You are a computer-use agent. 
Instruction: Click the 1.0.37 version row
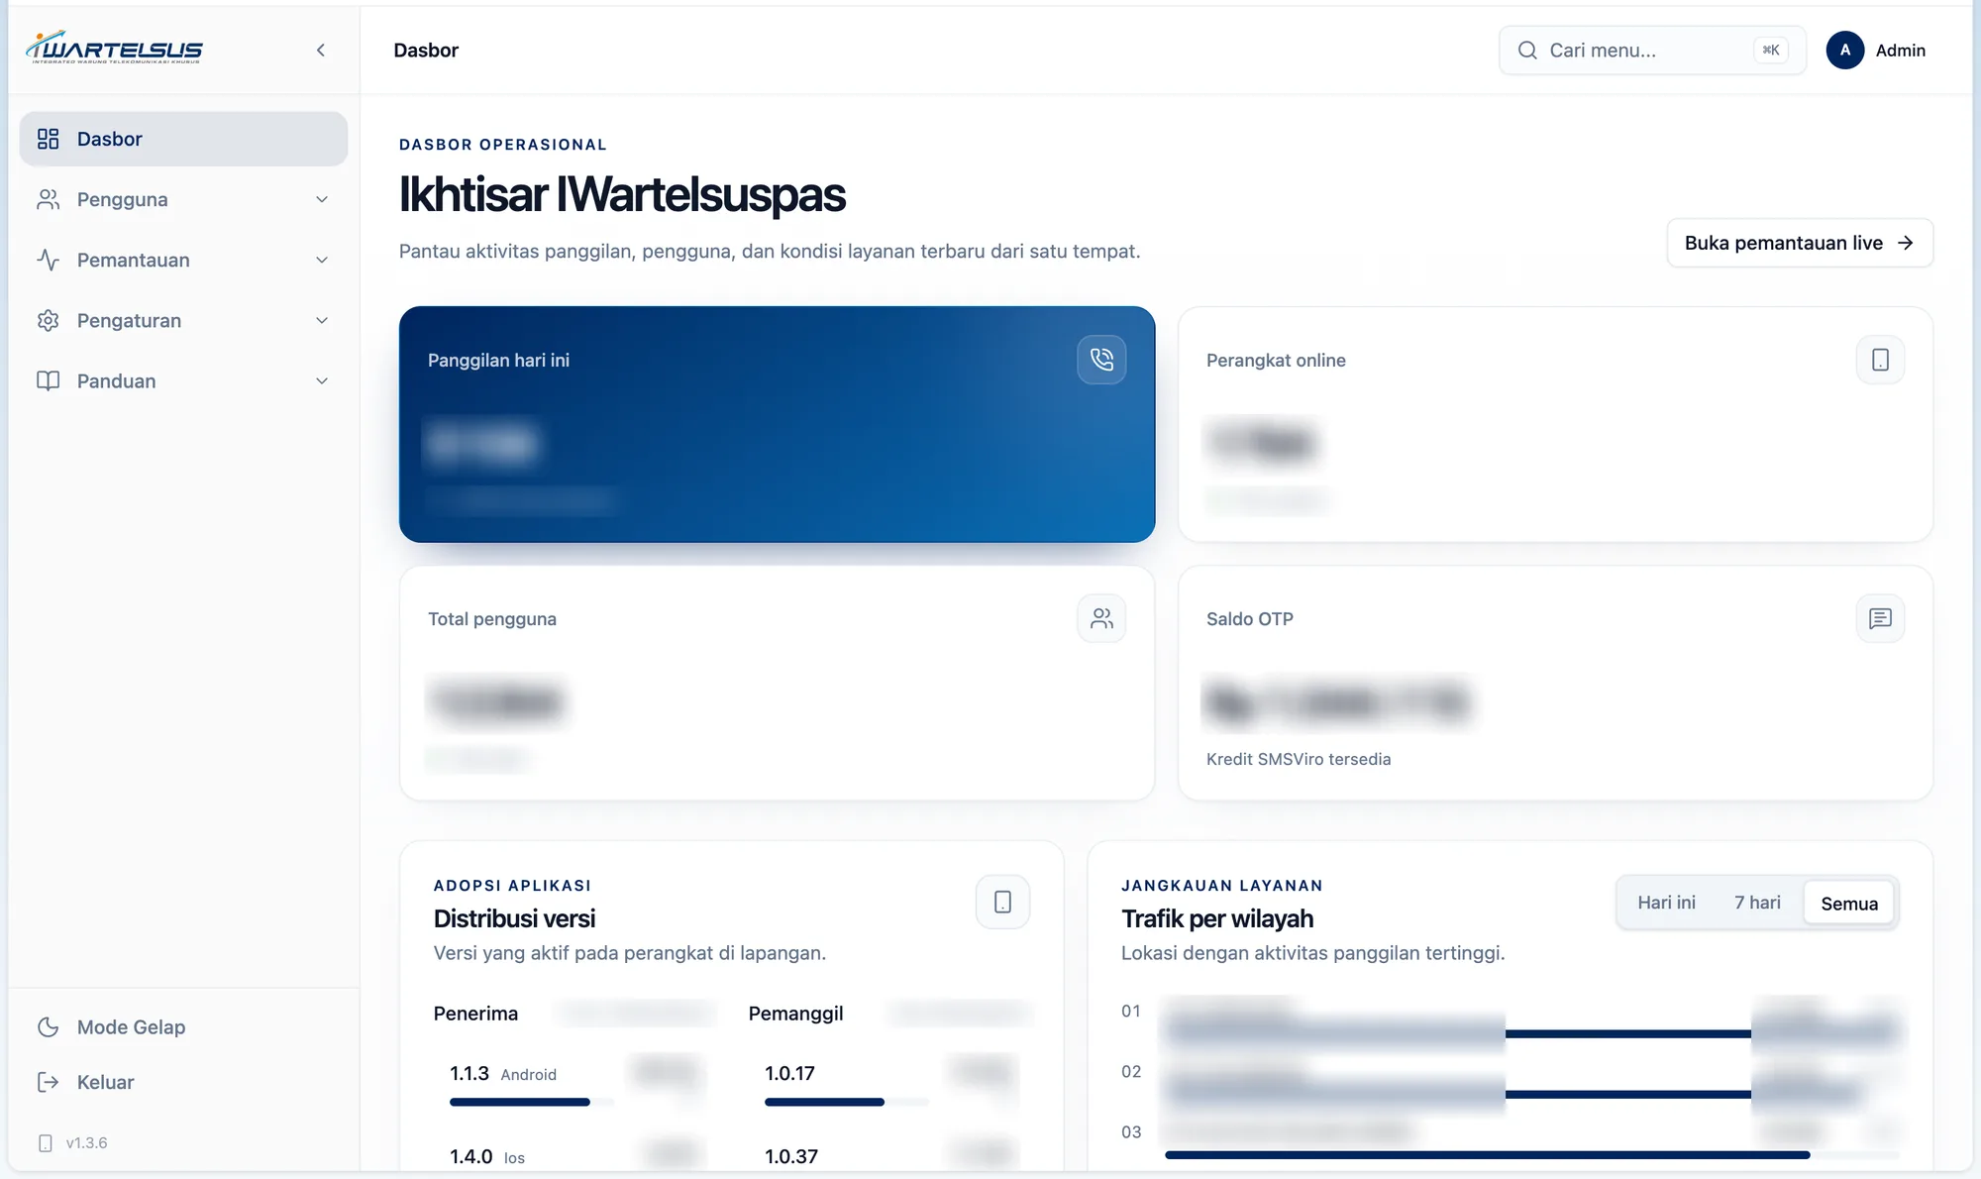coord(889,1156)
